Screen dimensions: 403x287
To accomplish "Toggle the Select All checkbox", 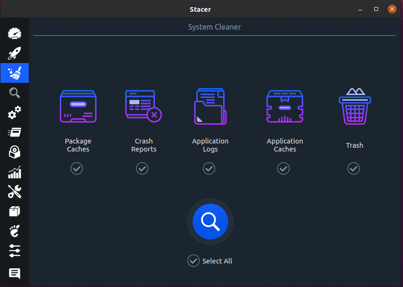I will pyautogui.click(x=193, y=261).
